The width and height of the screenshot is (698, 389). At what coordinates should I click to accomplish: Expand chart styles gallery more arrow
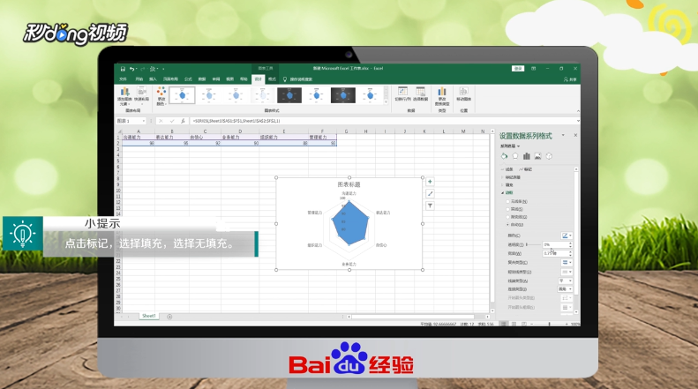pos(386,102)
